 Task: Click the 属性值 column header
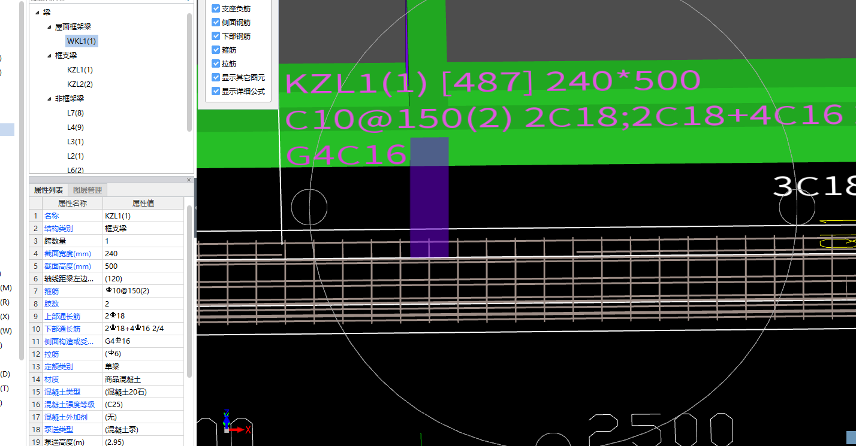point(143,204)
